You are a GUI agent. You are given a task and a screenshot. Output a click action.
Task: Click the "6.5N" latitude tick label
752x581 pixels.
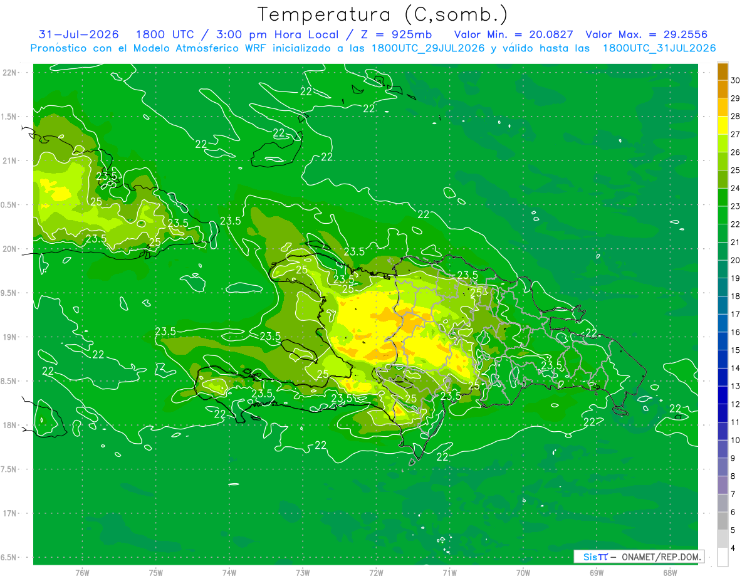click(9, 557)
